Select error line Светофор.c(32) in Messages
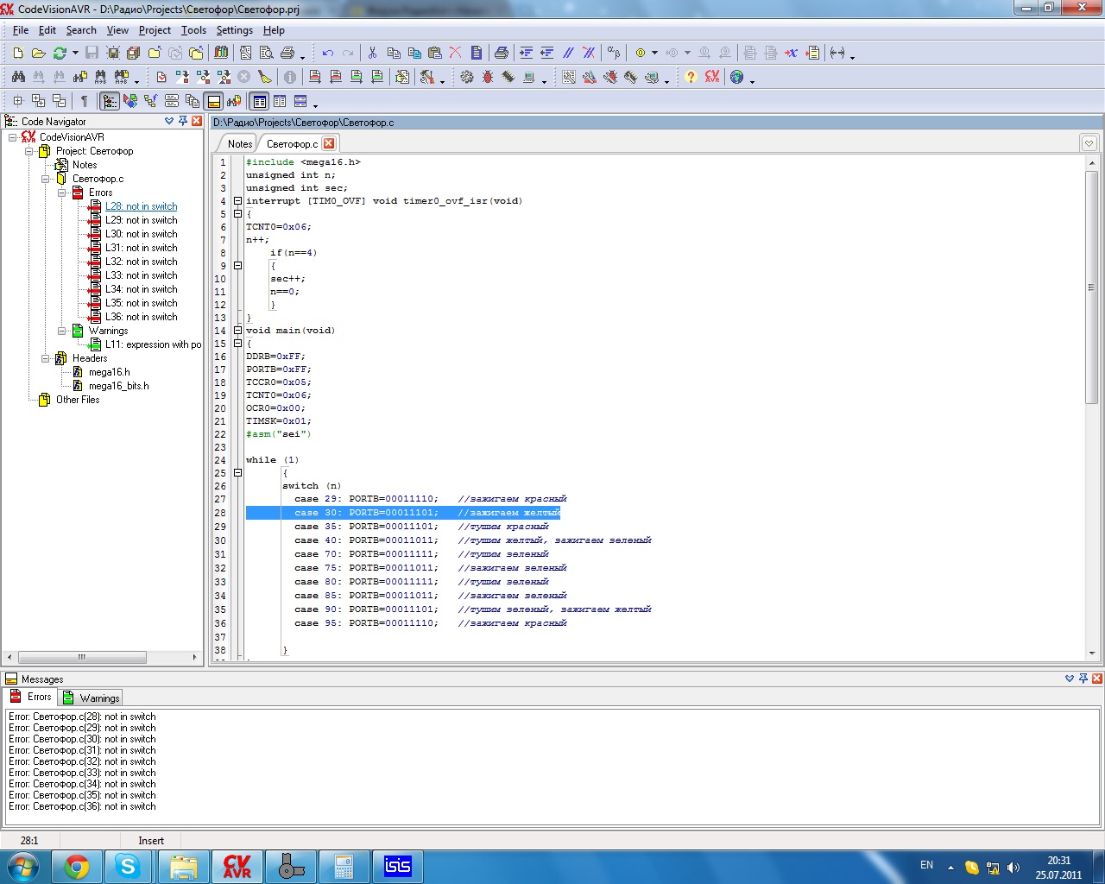The width and height of the screenshot is (1105, 884). [82, 761]
